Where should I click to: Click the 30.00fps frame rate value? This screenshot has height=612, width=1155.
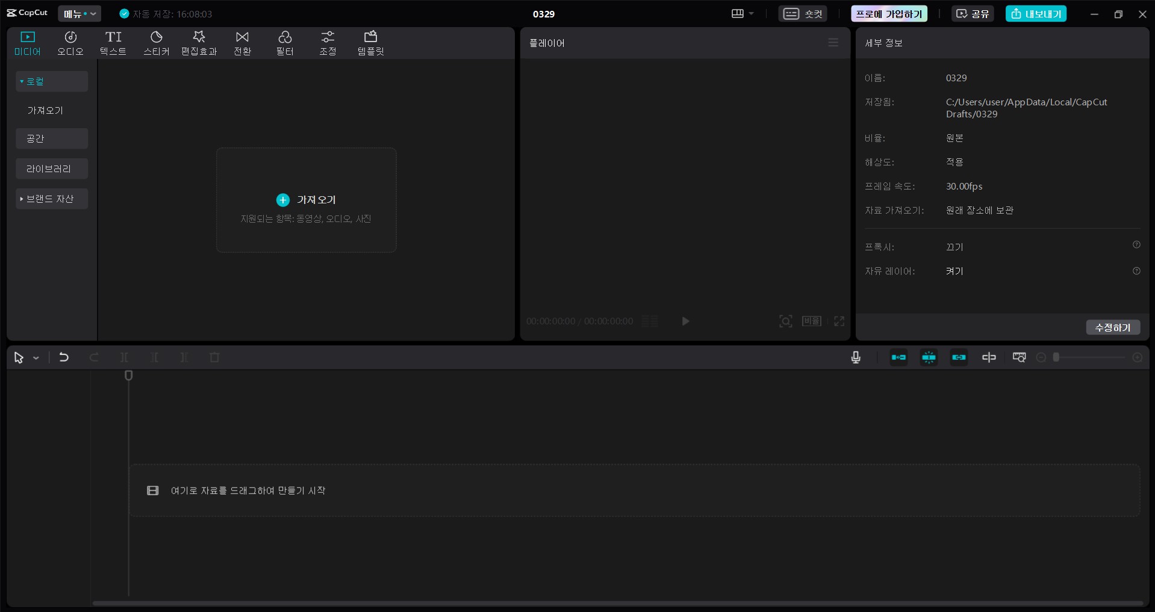click(964, 187)
